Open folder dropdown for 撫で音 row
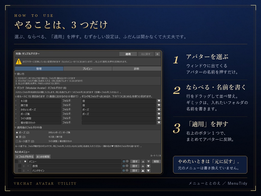Screen dimensions: 261x196 tap(159, 105)
